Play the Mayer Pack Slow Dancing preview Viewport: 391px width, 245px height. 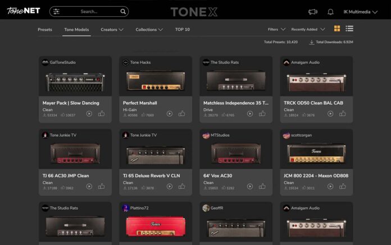pyautogui.click(x=89, y=114)
